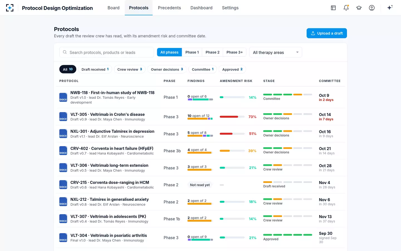Open the table layout icon in header

click(333, 8)
